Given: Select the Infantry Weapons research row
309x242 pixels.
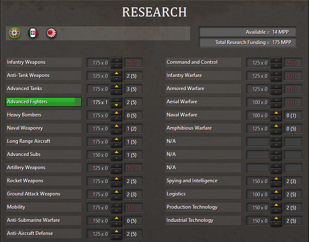Looking at the screenshot, I should coord(44,62).
